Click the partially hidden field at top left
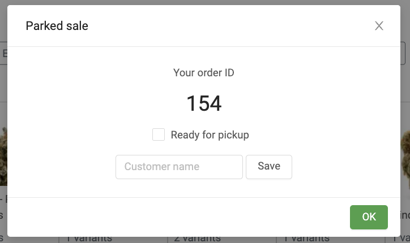The height and width of the screenshot is (243, 410). click(x=3, y=54)
